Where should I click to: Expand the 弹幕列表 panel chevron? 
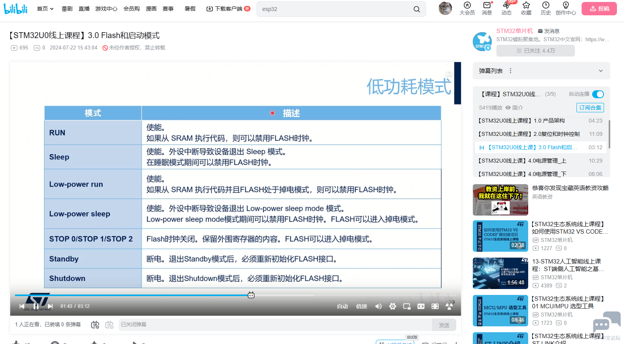600,71
